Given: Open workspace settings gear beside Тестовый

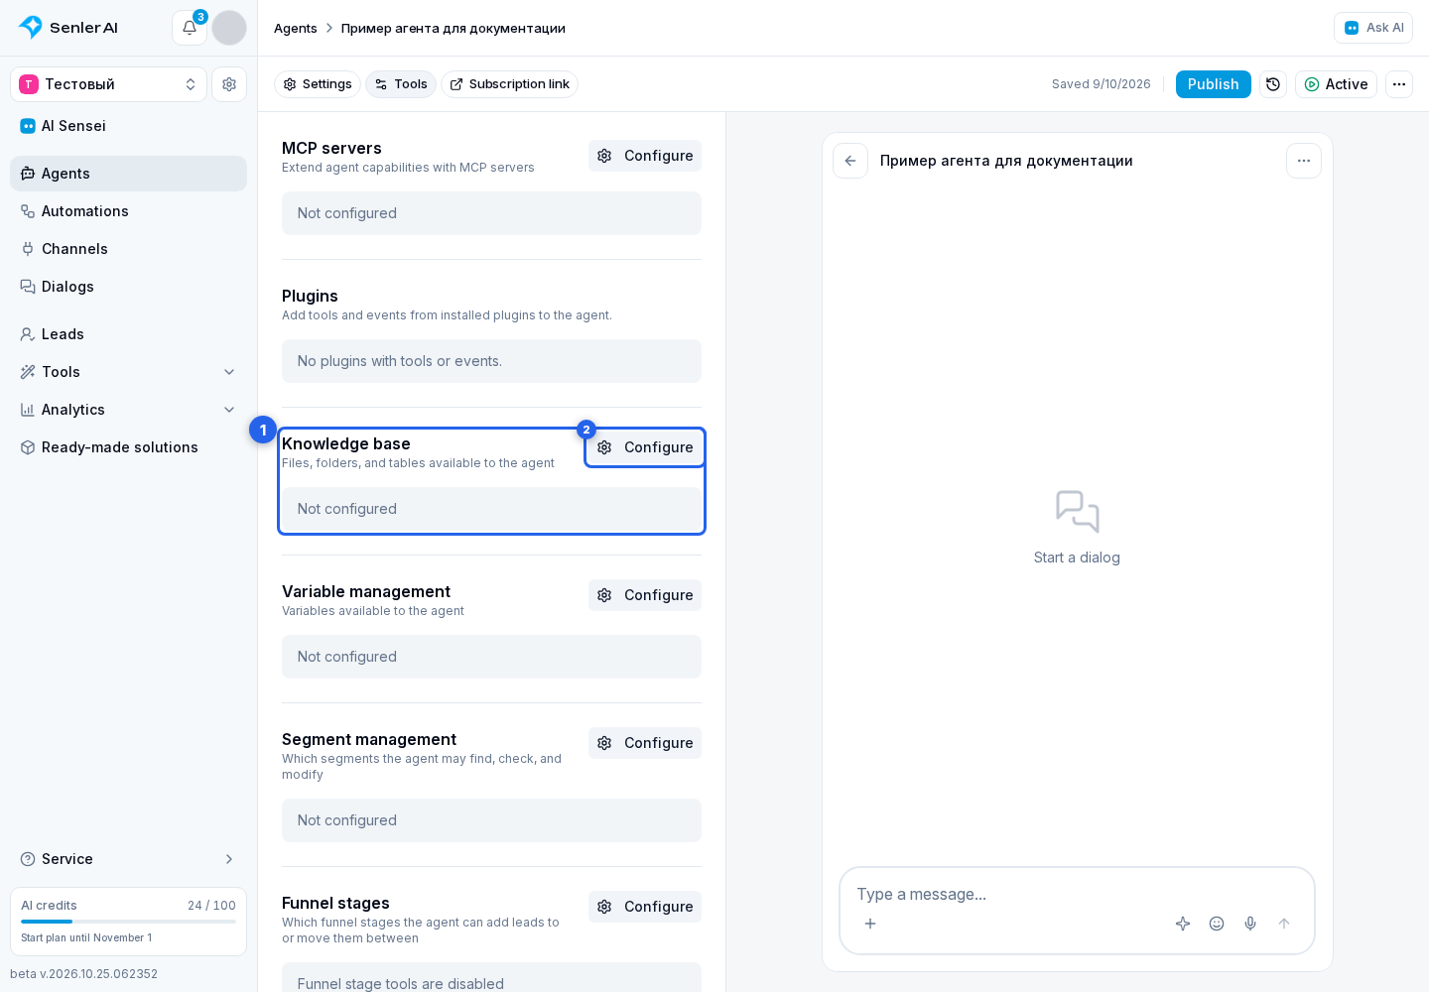Looking at the screenshot, I should [229, 84].
